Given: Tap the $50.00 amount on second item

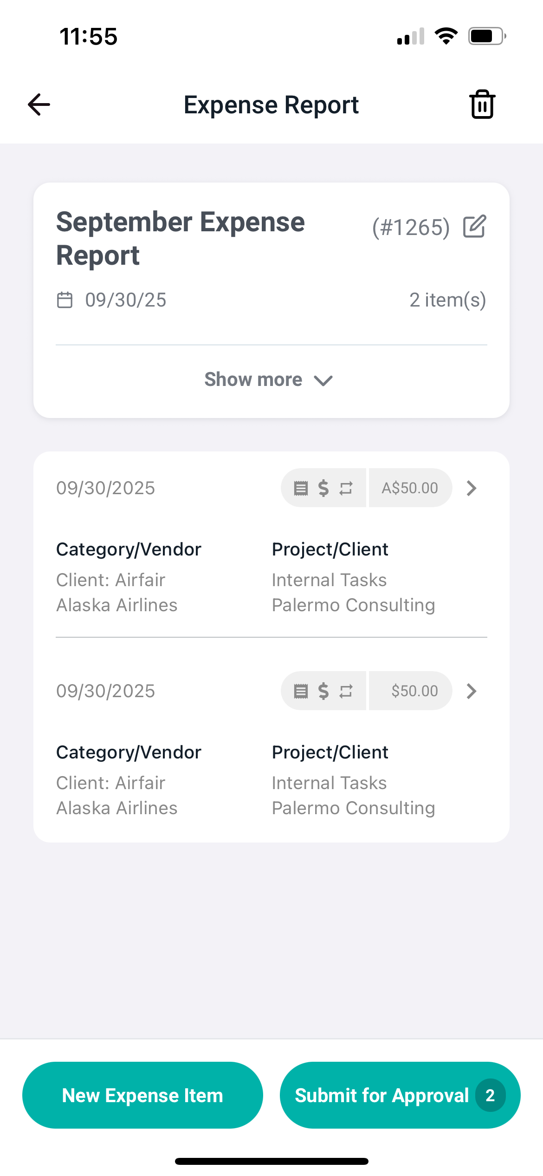Looking at the screenshot, I should tap(414, 691).
